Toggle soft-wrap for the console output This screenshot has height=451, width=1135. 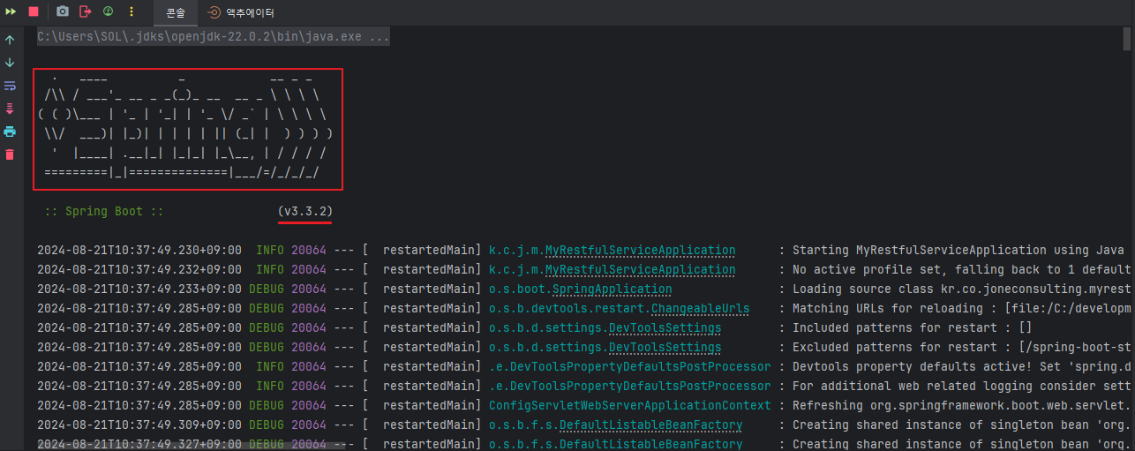click(10, 86)
